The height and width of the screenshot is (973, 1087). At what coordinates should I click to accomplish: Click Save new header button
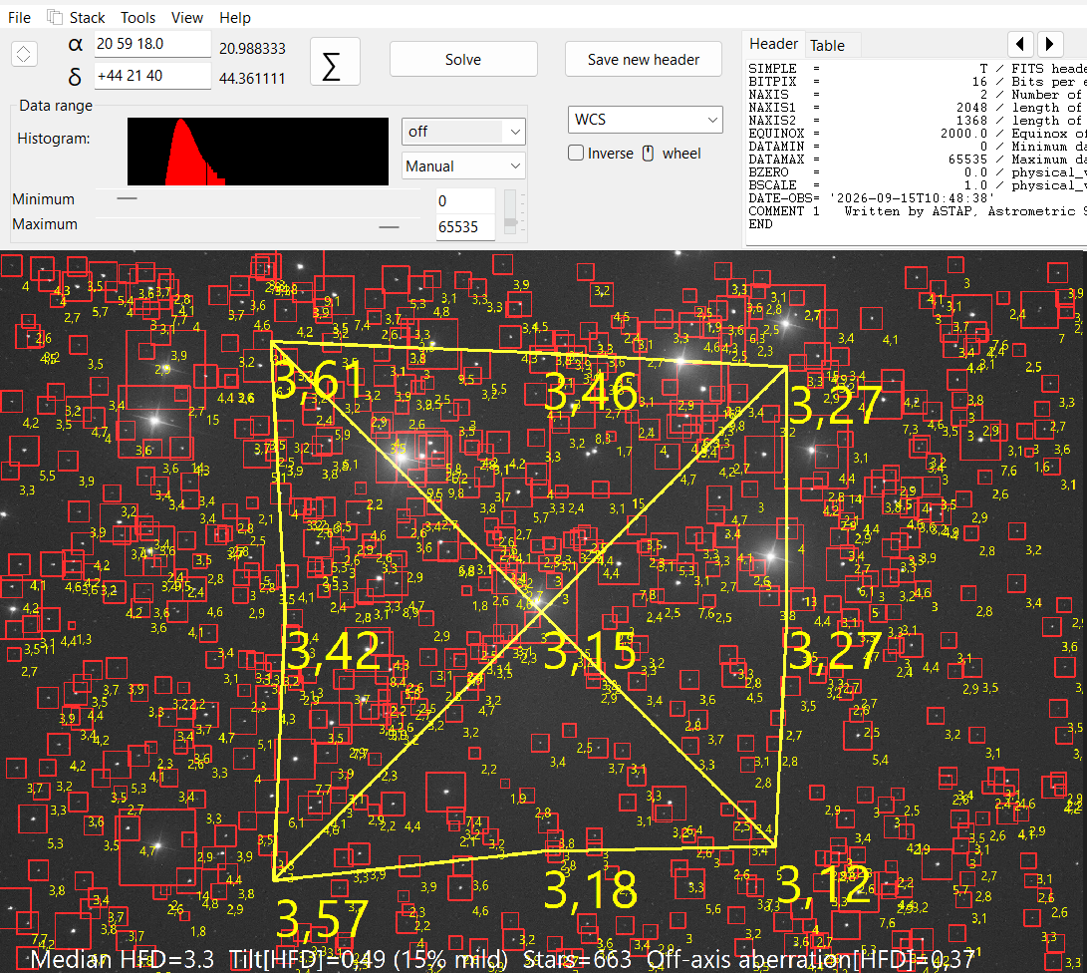click(644, 60)
